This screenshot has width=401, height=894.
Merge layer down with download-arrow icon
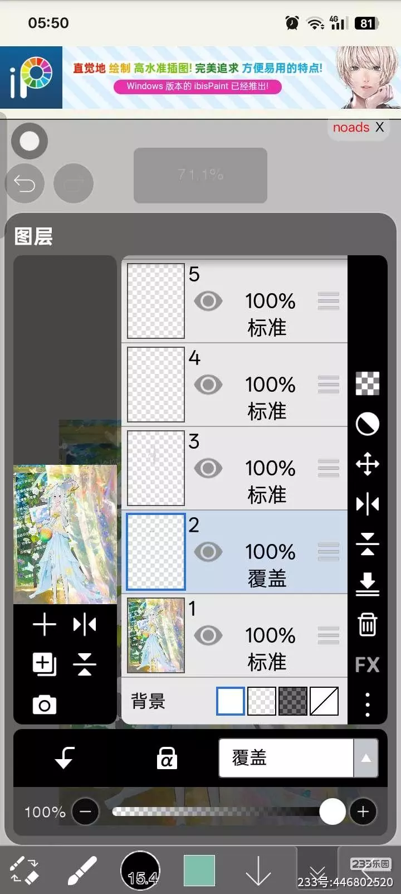tap(367, 584)
